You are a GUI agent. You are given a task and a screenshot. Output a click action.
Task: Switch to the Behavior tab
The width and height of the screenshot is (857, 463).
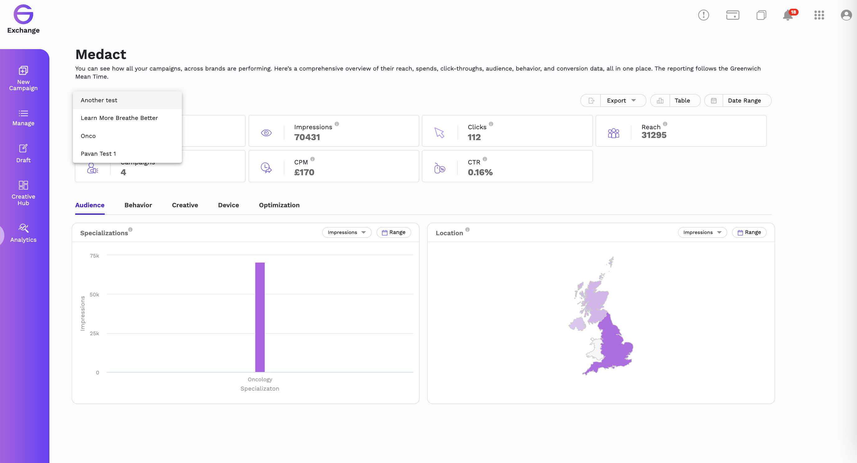pyautogui.click(x=138, y=205)
